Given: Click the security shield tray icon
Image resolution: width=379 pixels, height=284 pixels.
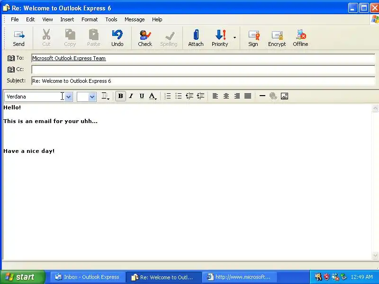Looking at the screenshot, I should (326, 277).
